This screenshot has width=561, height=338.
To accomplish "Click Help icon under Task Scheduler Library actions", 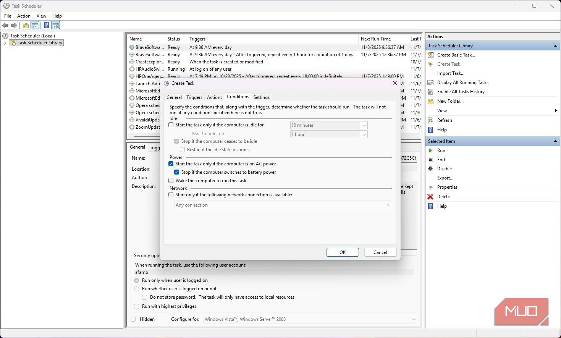I will point(430,130).
